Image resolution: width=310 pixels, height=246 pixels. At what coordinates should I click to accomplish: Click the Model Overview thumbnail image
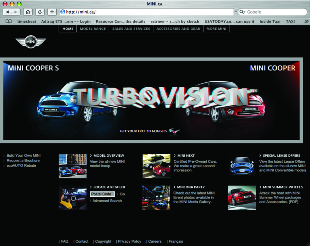[x=73, y=166]
